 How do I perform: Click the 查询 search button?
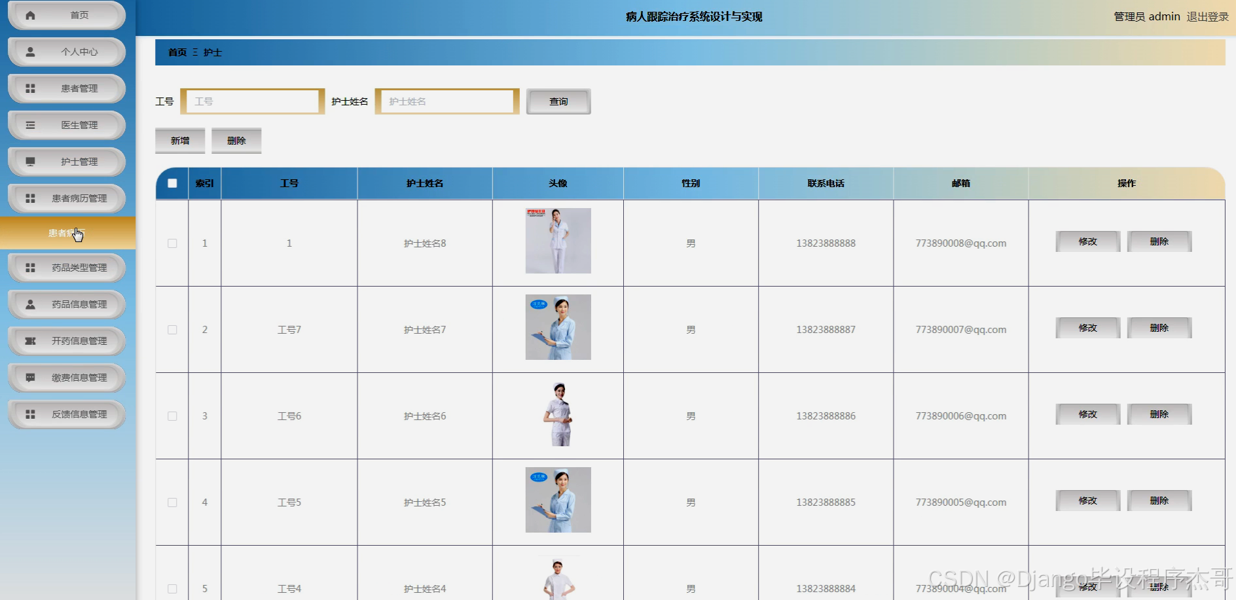pos(558,101)
